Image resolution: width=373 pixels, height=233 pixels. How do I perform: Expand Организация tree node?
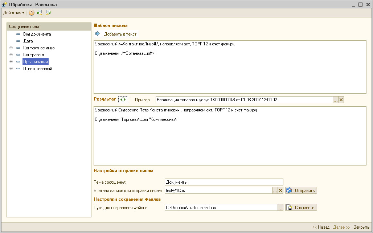(x=11, y=62)
